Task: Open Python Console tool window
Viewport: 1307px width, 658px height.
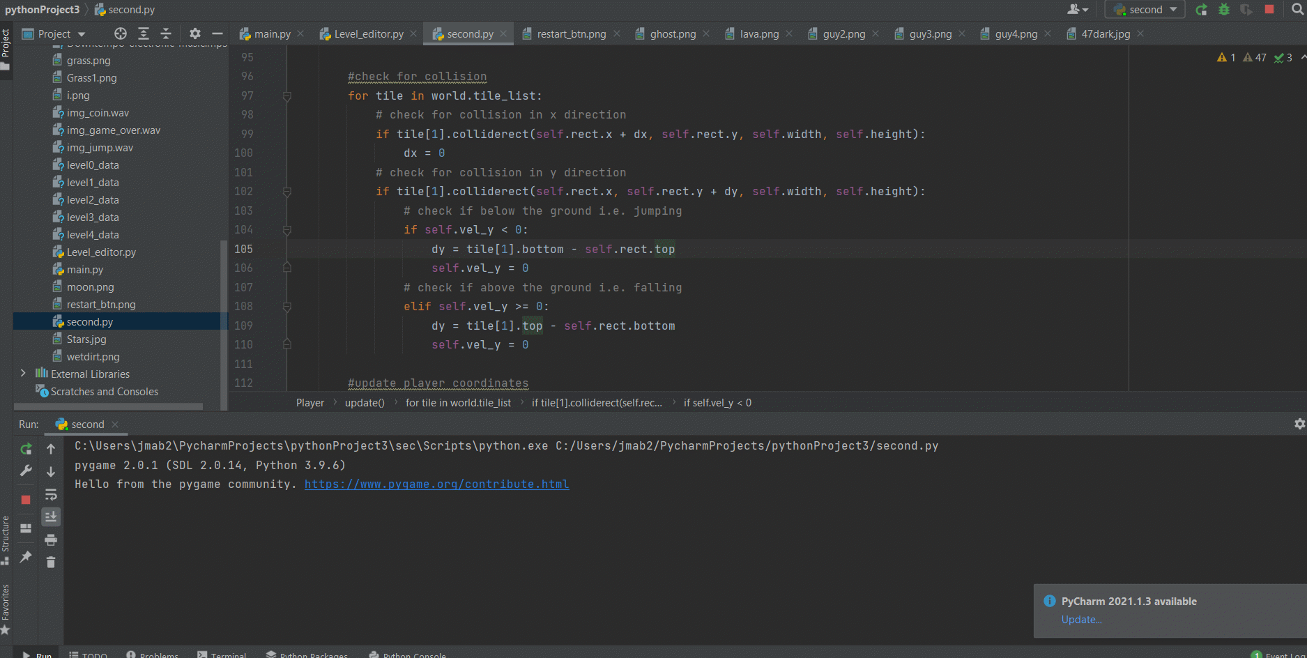Action: click(407, 655)
